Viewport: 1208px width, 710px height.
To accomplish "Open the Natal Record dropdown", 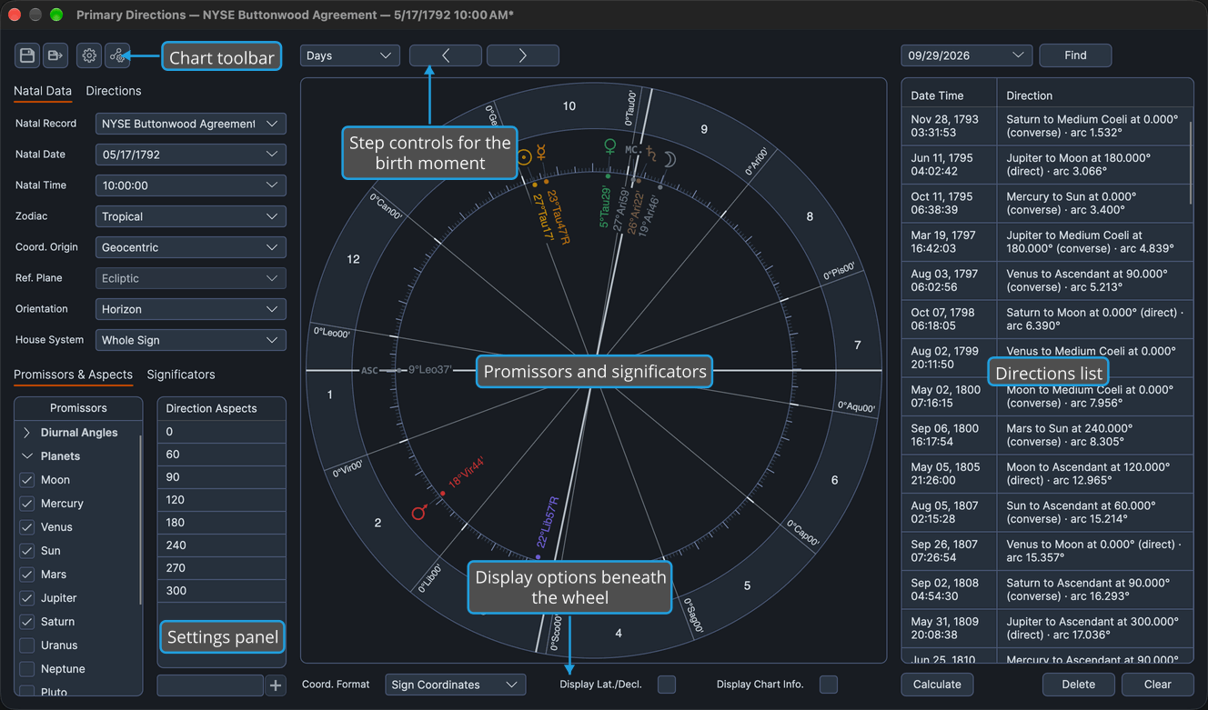I will 191,124.
